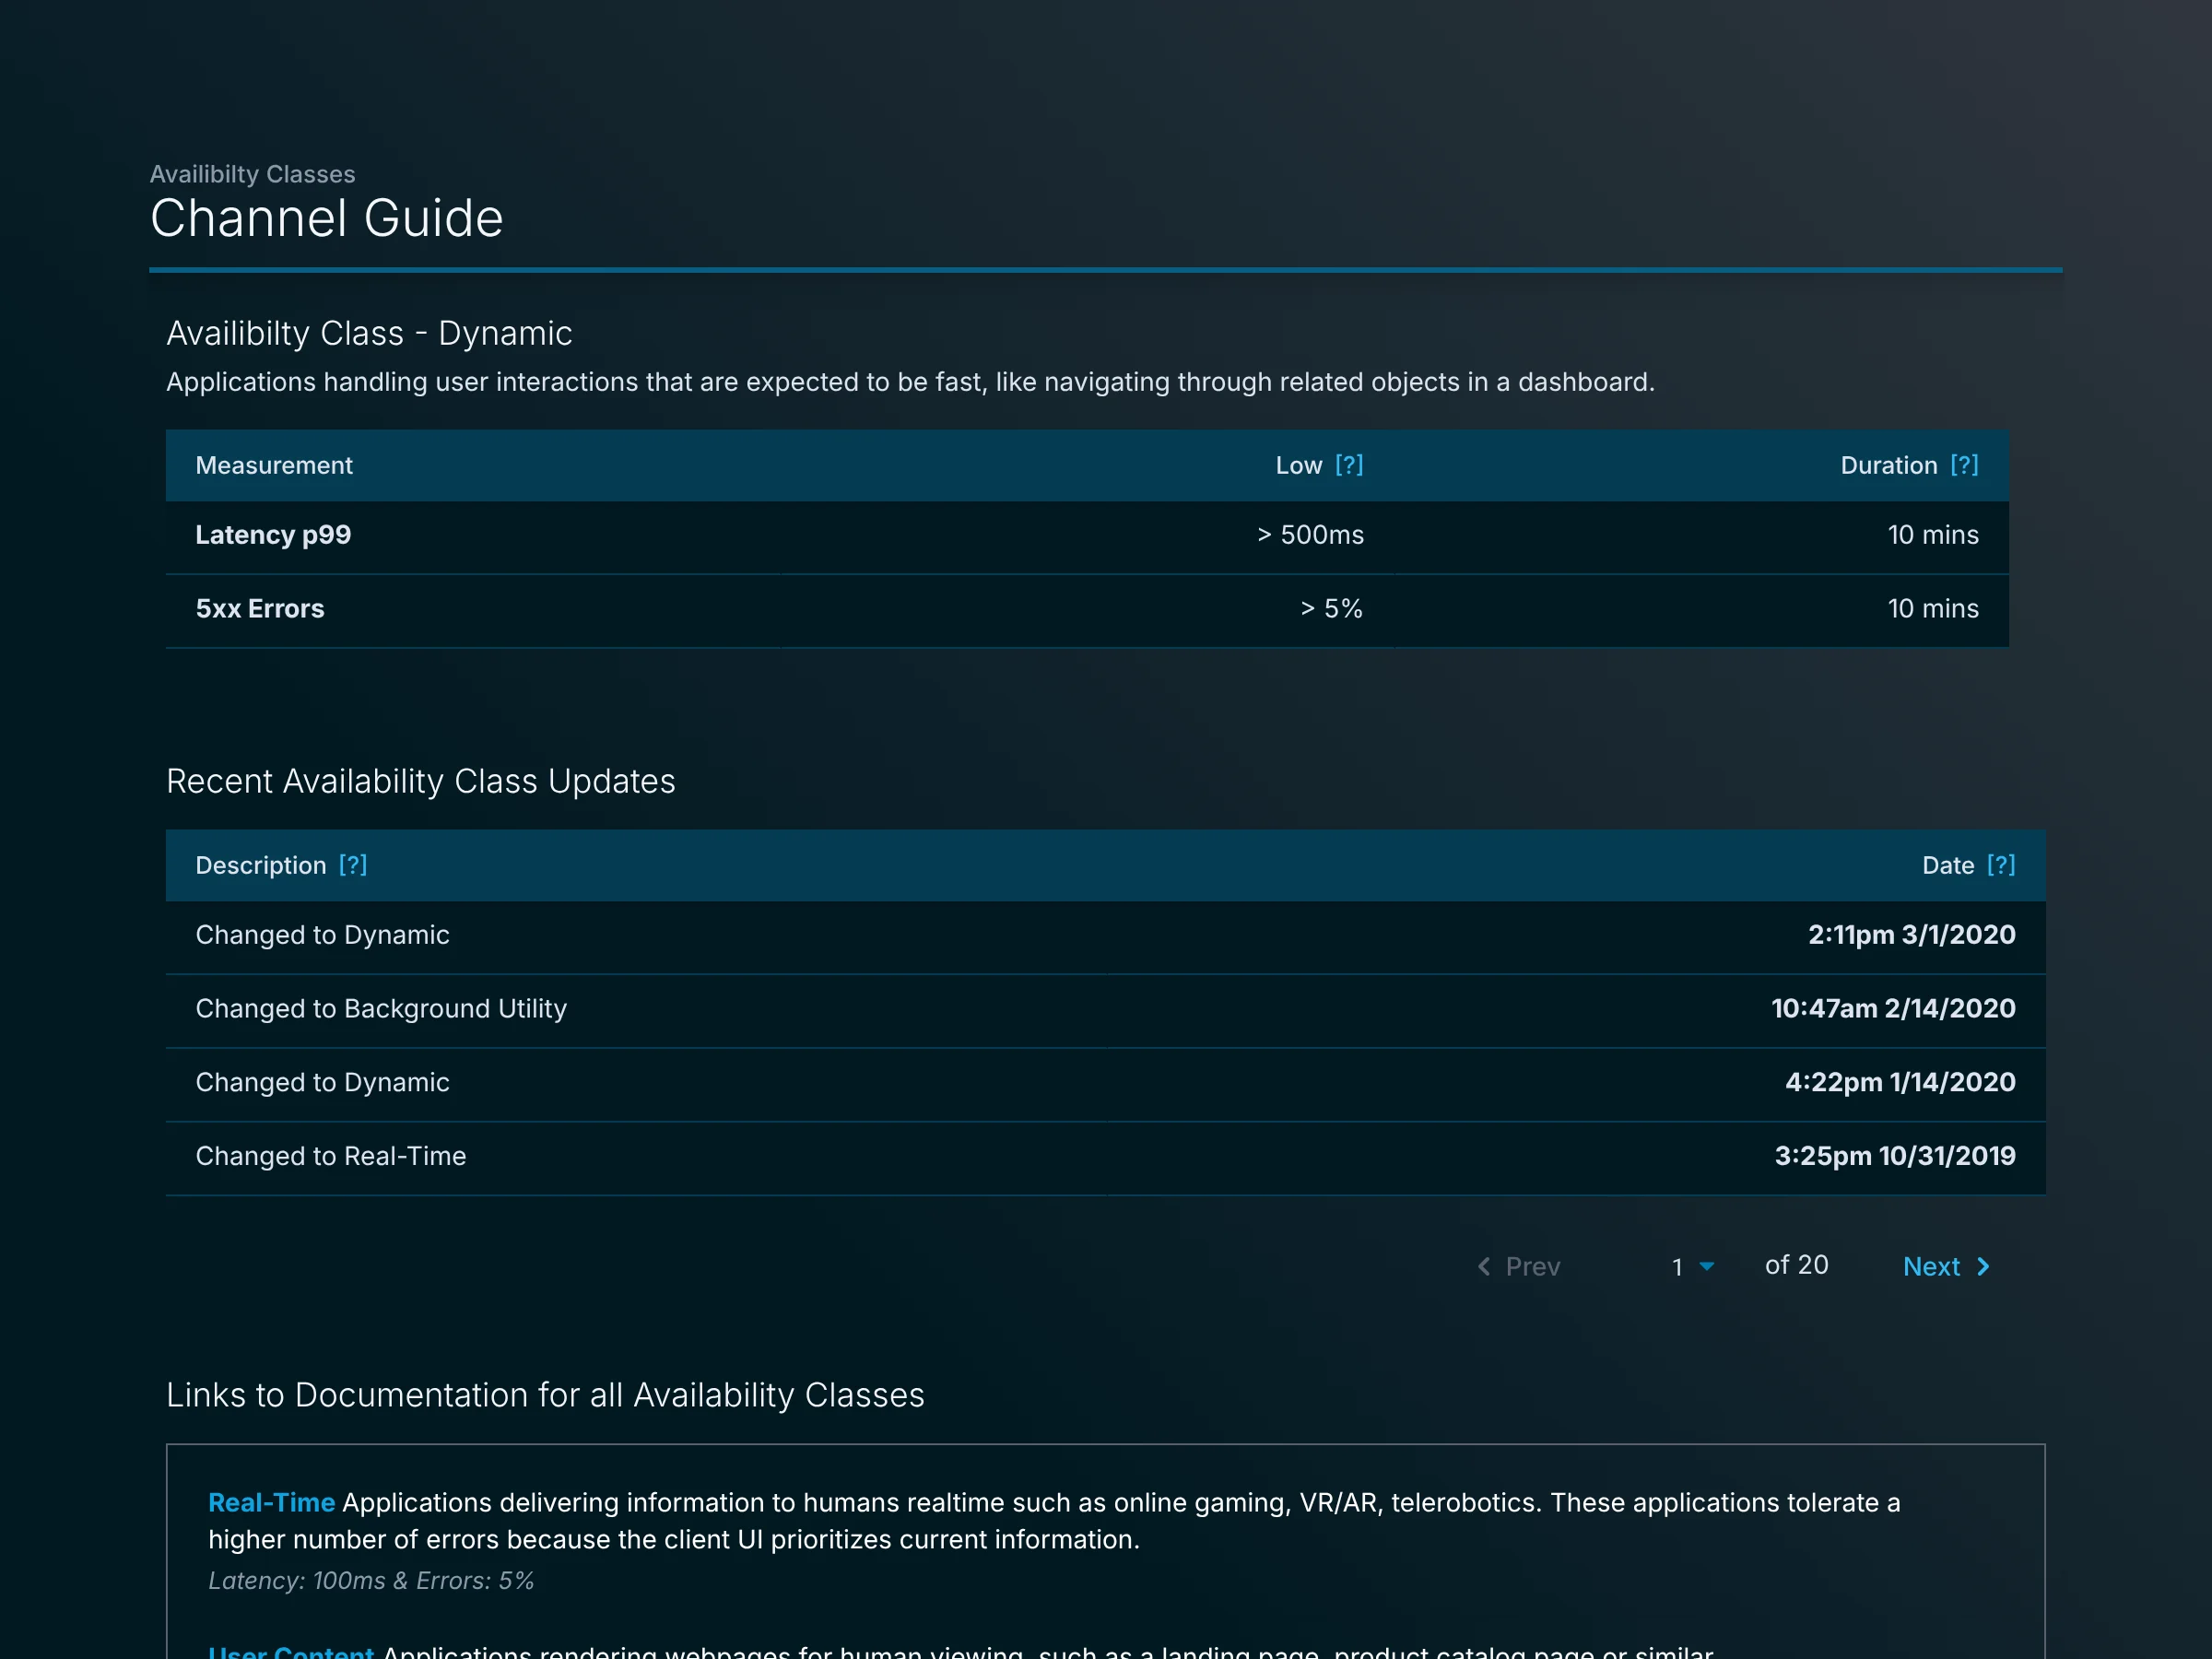Go to Next page of updates

click(1946, 1267)
